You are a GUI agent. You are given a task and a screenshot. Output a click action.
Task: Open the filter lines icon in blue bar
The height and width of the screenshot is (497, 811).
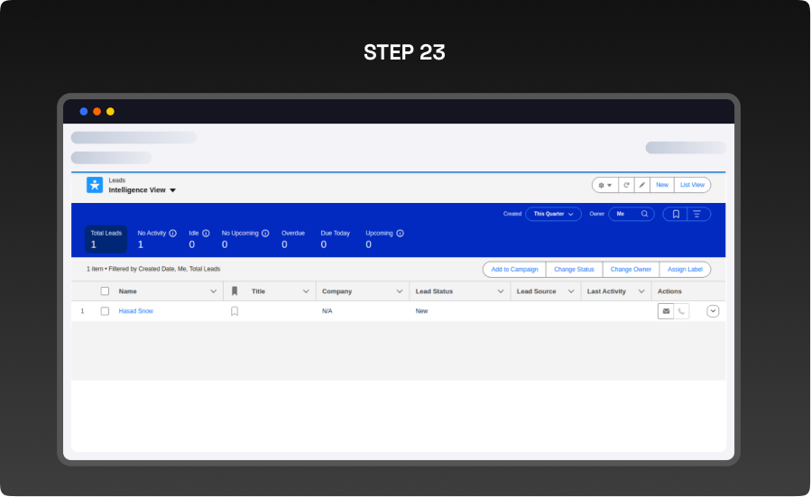click(697, 214)
